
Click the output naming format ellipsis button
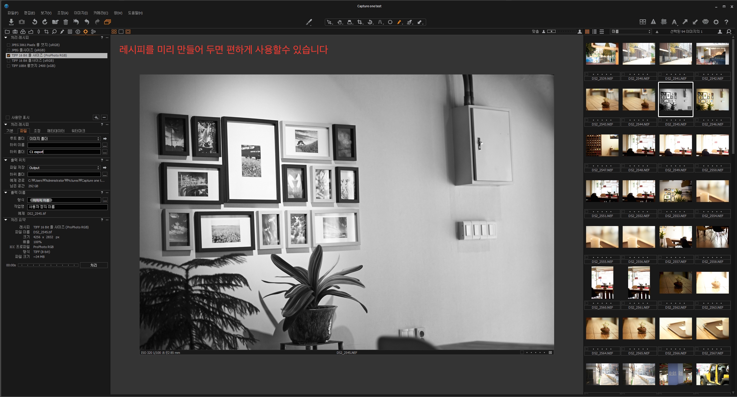105,200
